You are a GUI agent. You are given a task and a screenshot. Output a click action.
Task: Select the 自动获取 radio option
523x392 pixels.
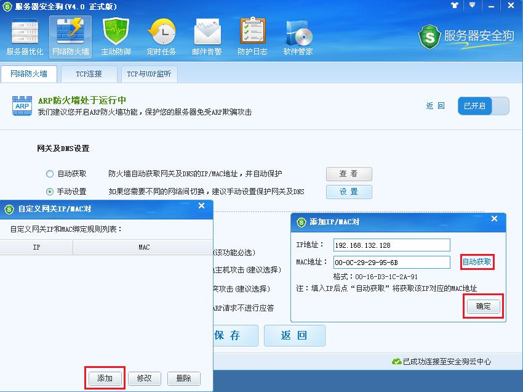click(50, 173)
